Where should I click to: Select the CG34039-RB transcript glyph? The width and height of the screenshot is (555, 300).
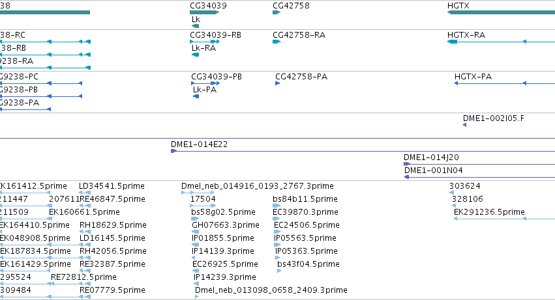click(x=205, y=42)
